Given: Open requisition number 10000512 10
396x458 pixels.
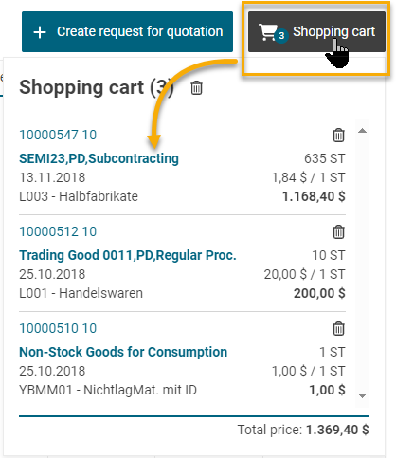Looking at the screenshot, I should click(x=58, y=231).
